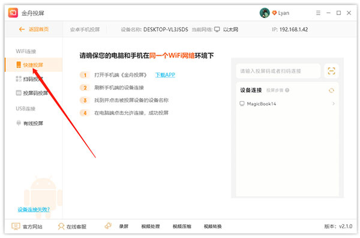Click the Lyan user avatar
This screenshot has width=360, height=238.
(265, 13)
